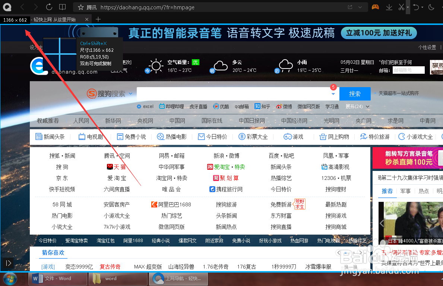This screenshot has height=286, width=443.
Task: Open 新闻头条 category
Action: pyautogui.click(x=50, y=137)
